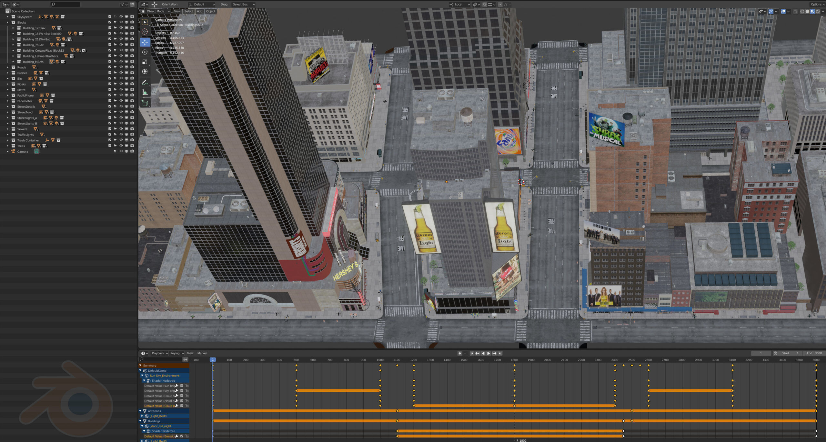Click the current frame number field
This screenshot has width=826, height=442.
pyautogui.click(x=761, y=353)
